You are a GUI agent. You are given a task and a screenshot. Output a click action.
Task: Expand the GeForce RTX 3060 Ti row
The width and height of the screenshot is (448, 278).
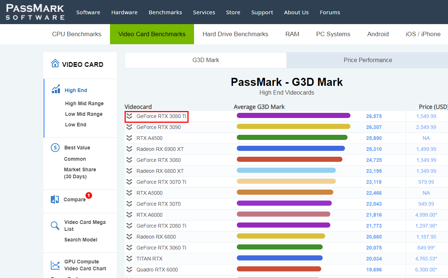[129, 248]
